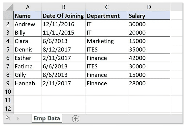Select row 1 header
Screen dimensions: 186x127
tap(8, 16)
